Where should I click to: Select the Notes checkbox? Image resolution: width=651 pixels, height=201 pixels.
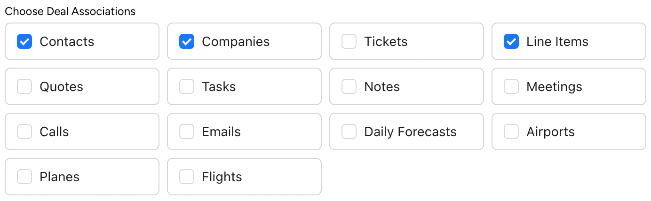tap(349, 86)
